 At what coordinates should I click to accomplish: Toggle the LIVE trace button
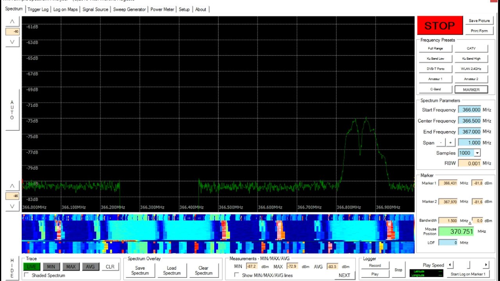click(x=32, y=267)
